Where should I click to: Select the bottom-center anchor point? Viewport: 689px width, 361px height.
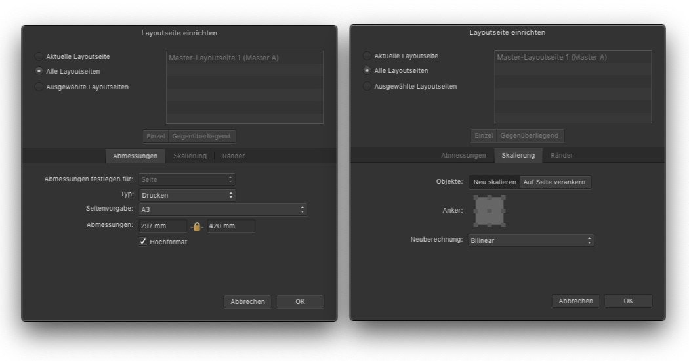point(490,224)
